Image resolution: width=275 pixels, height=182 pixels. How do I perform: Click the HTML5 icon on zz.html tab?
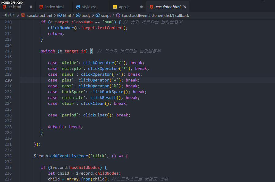pyautogui.click(x=4, y=7)
